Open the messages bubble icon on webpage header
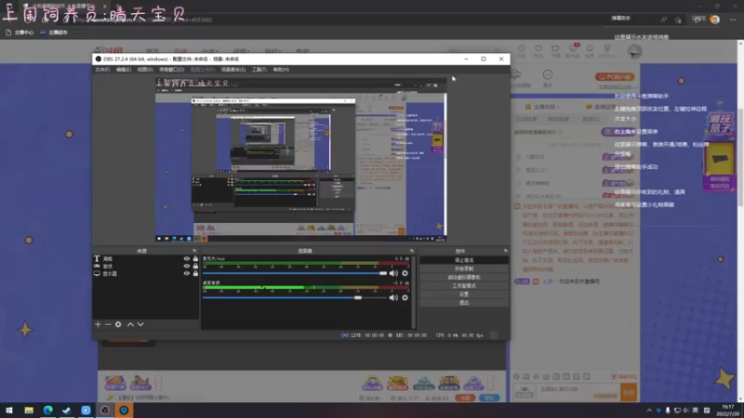The width and height of the screenshot is (744, 418). point(590,51)
